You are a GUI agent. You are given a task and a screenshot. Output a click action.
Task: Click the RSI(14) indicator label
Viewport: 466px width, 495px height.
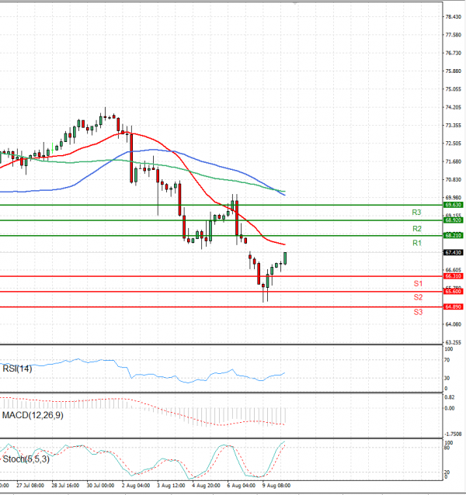pos(17,369)
